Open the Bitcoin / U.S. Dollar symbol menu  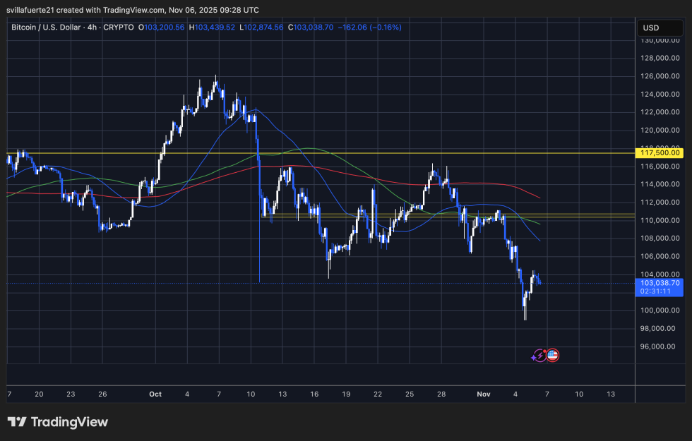(x=47, y=27)
